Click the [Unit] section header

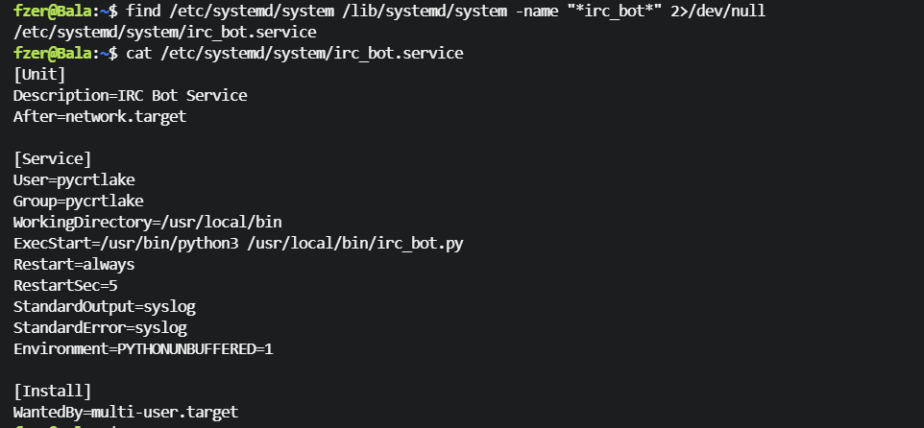coord(39,74)
